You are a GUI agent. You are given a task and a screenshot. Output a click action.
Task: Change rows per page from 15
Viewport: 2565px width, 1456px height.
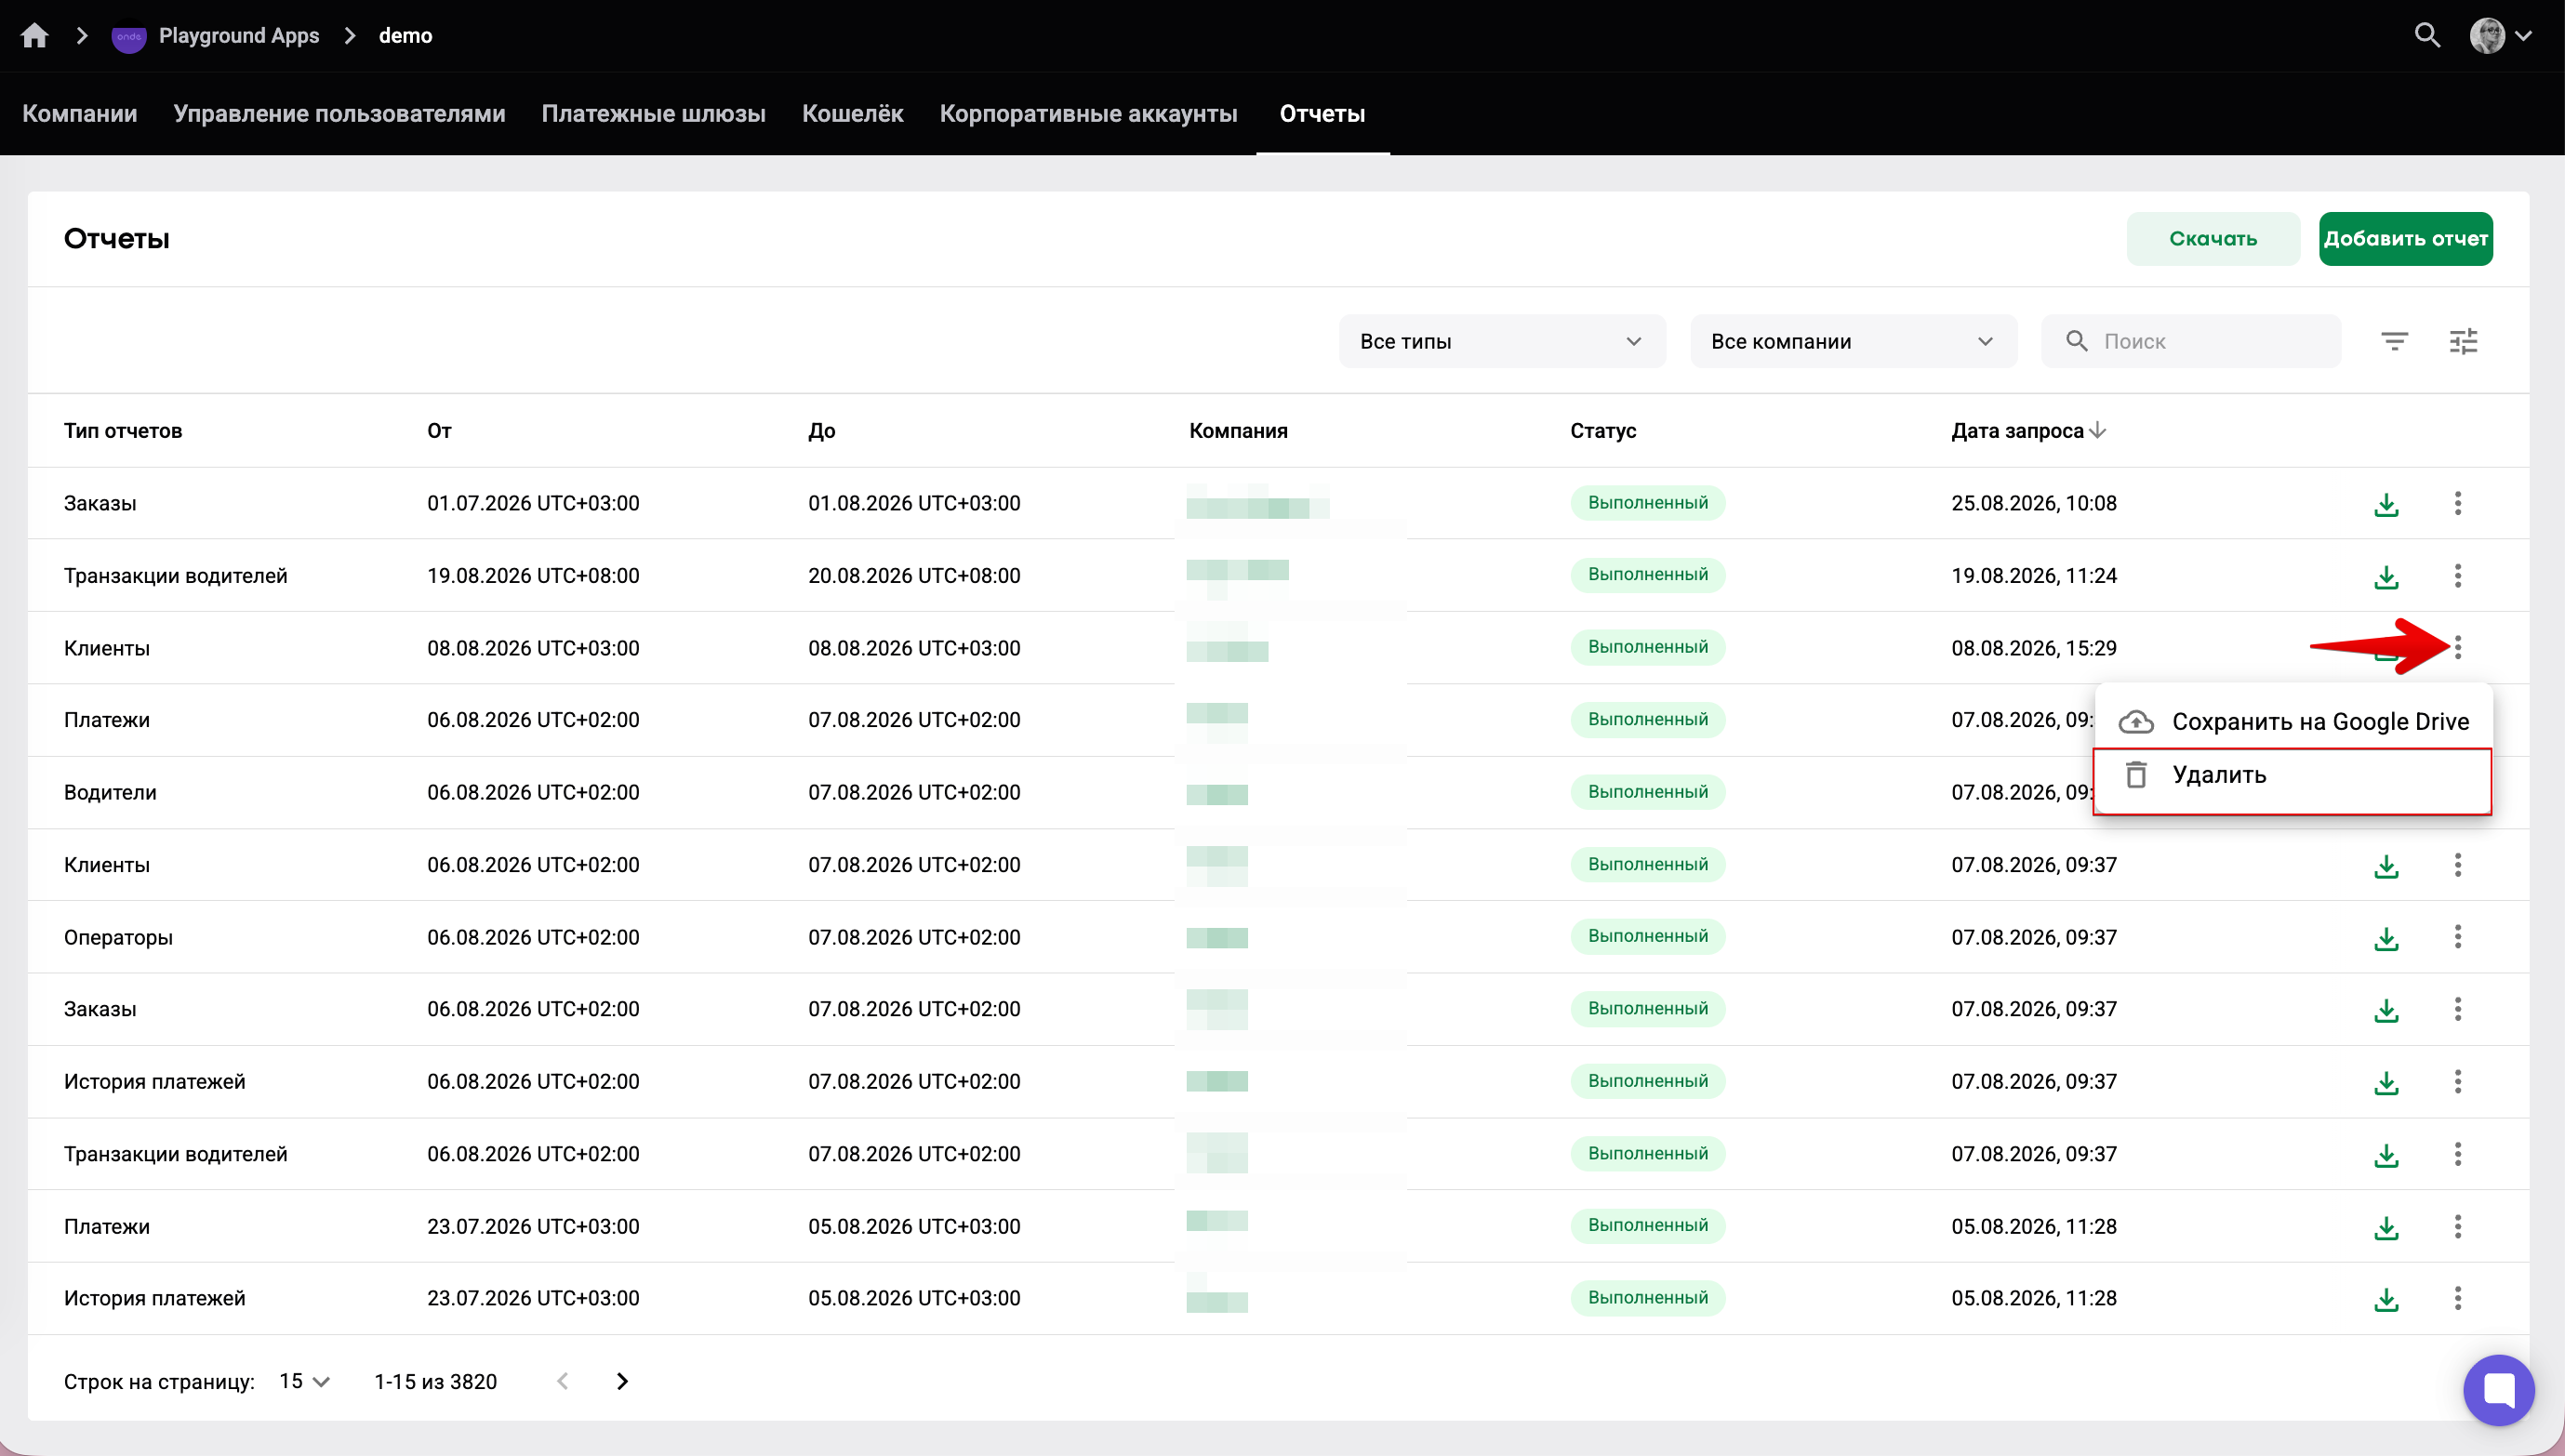[304, 1381]
